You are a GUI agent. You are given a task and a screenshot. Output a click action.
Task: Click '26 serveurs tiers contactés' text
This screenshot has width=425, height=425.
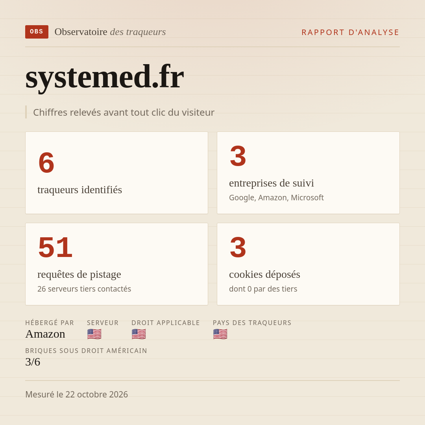[x=84, y=289]
